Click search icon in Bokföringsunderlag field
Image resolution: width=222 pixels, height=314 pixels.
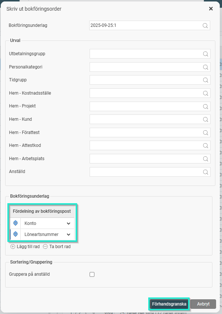pos(205,25)
